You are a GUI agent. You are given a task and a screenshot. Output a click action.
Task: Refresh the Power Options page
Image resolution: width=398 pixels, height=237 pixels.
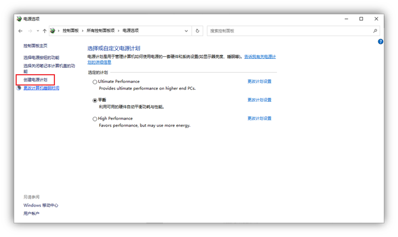point(197,31)
